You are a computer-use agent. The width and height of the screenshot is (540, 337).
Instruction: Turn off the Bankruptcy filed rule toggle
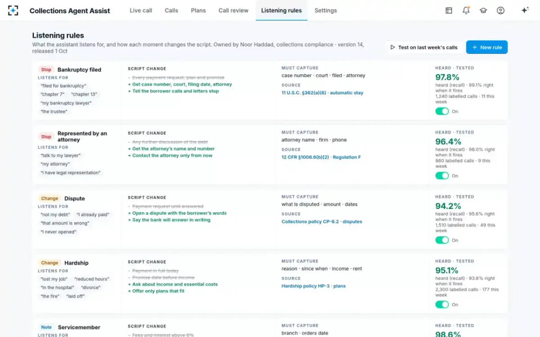pos(442,111)
